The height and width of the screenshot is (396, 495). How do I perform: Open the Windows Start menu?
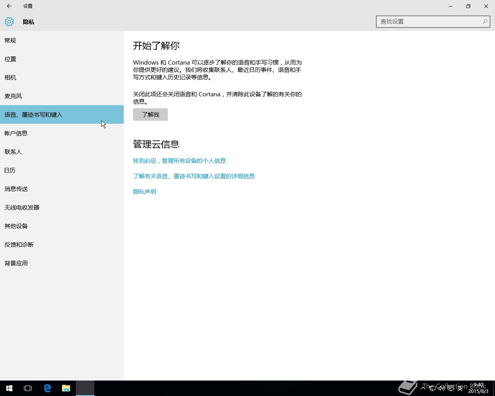tap(9, 388)
